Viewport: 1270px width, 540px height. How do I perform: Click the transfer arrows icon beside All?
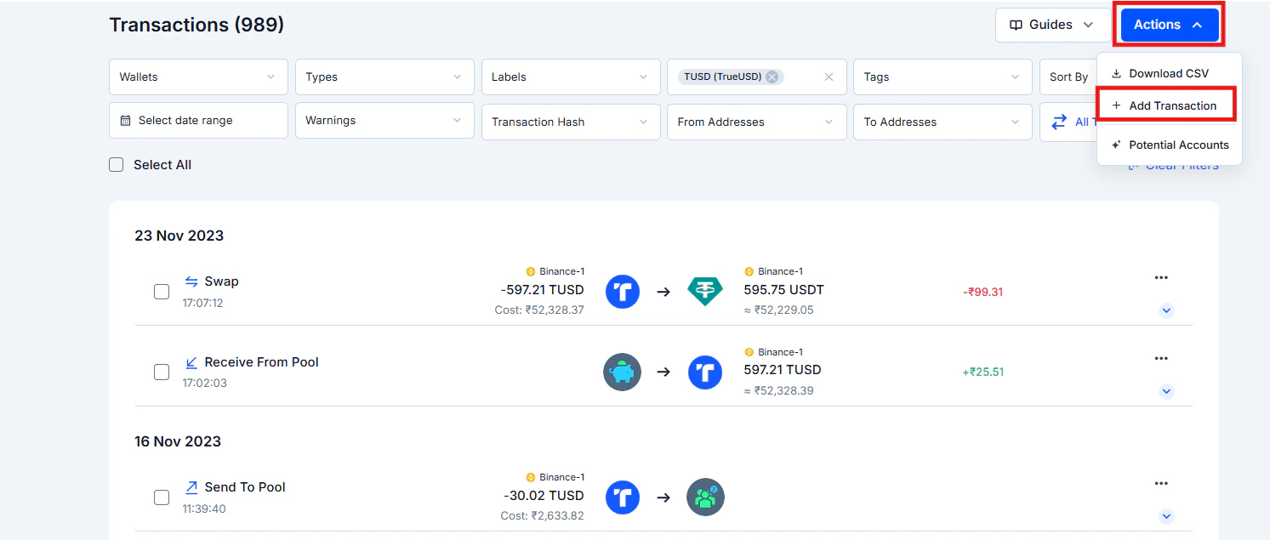(x=1059, y=122)
